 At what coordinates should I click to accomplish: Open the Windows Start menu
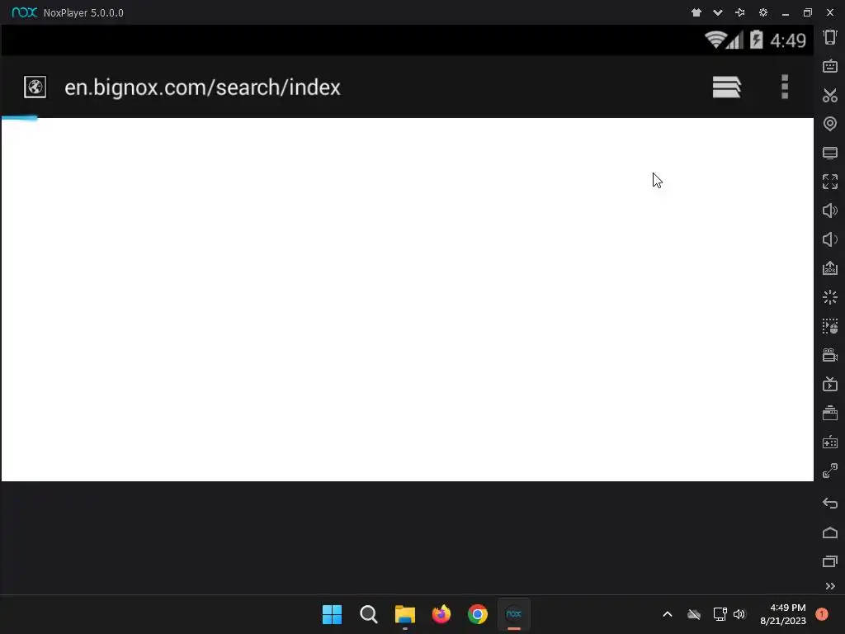332,614
